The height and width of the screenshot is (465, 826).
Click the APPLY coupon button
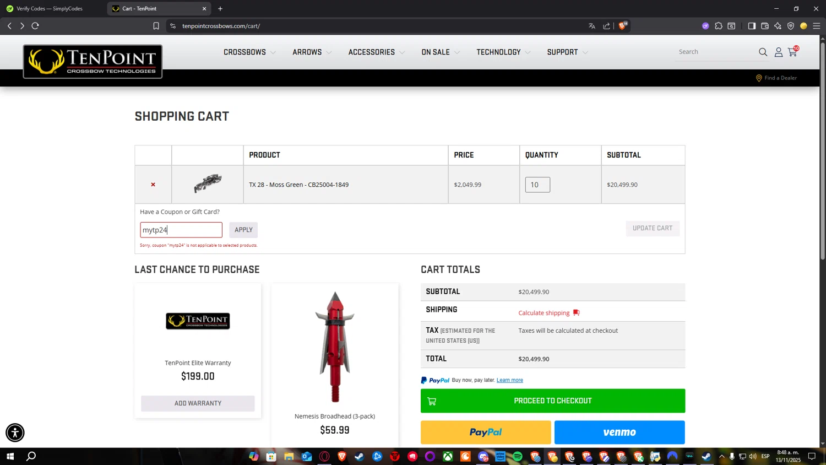(x=243, y=230)
